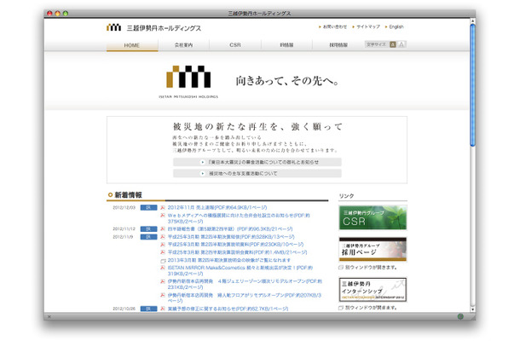The height and width of the screenshot is (341, 520).
Task: Open 第2四半期決算説明会資料 1.4MB link
Action: pos(238,252)
